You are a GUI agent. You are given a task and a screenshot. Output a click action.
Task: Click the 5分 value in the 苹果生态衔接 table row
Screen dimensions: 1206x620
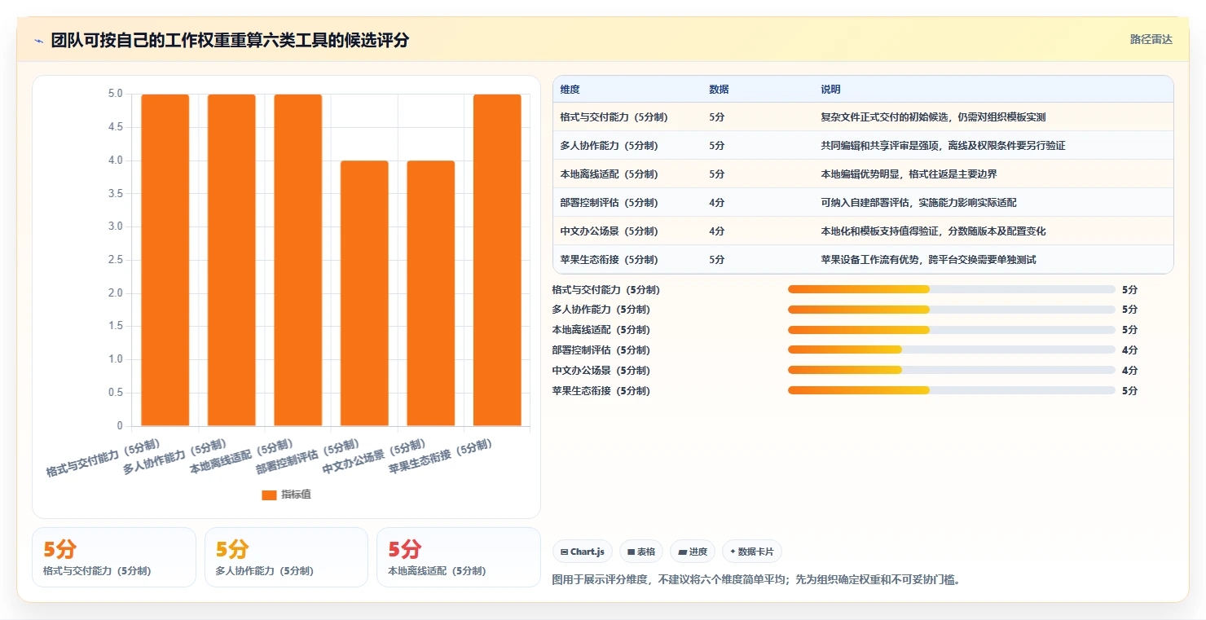coord(717,260)
